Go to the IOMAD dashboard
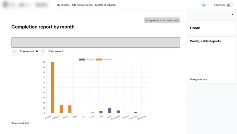Screen dimensions: 237x134 105,5
